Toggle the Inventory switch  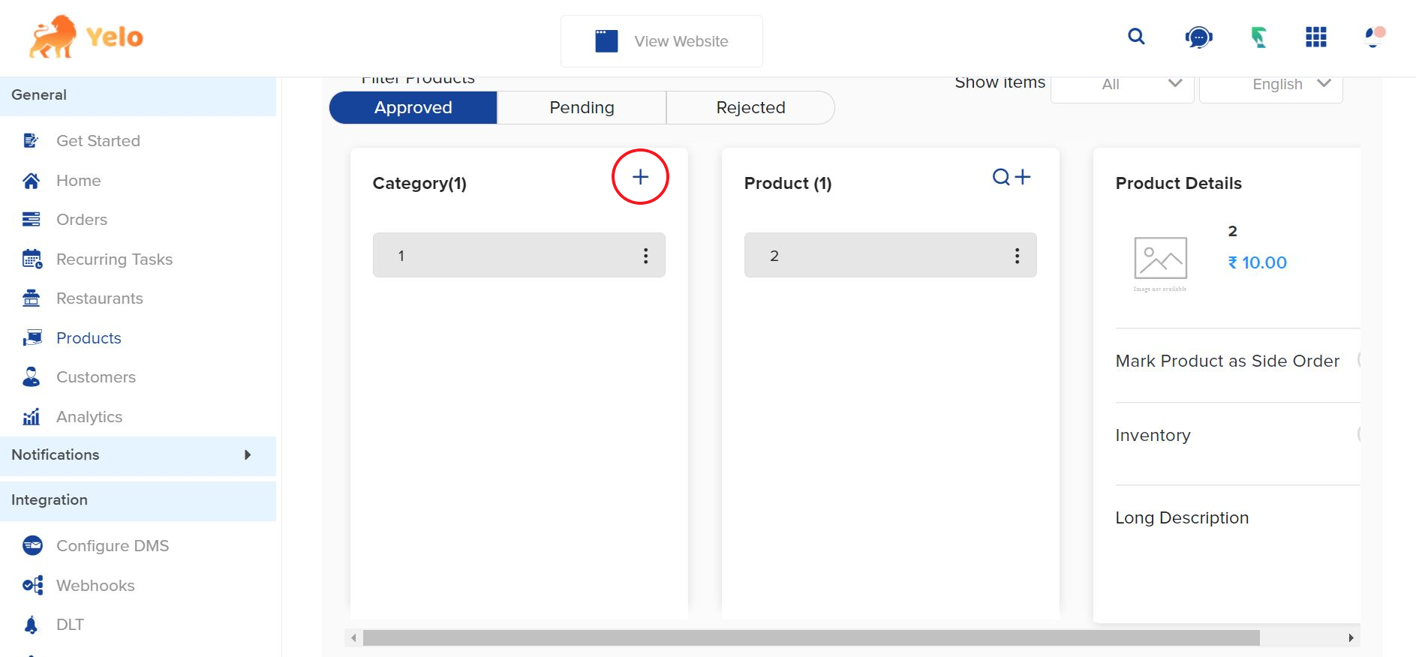pyautogui.click(x=1359, y=433)
